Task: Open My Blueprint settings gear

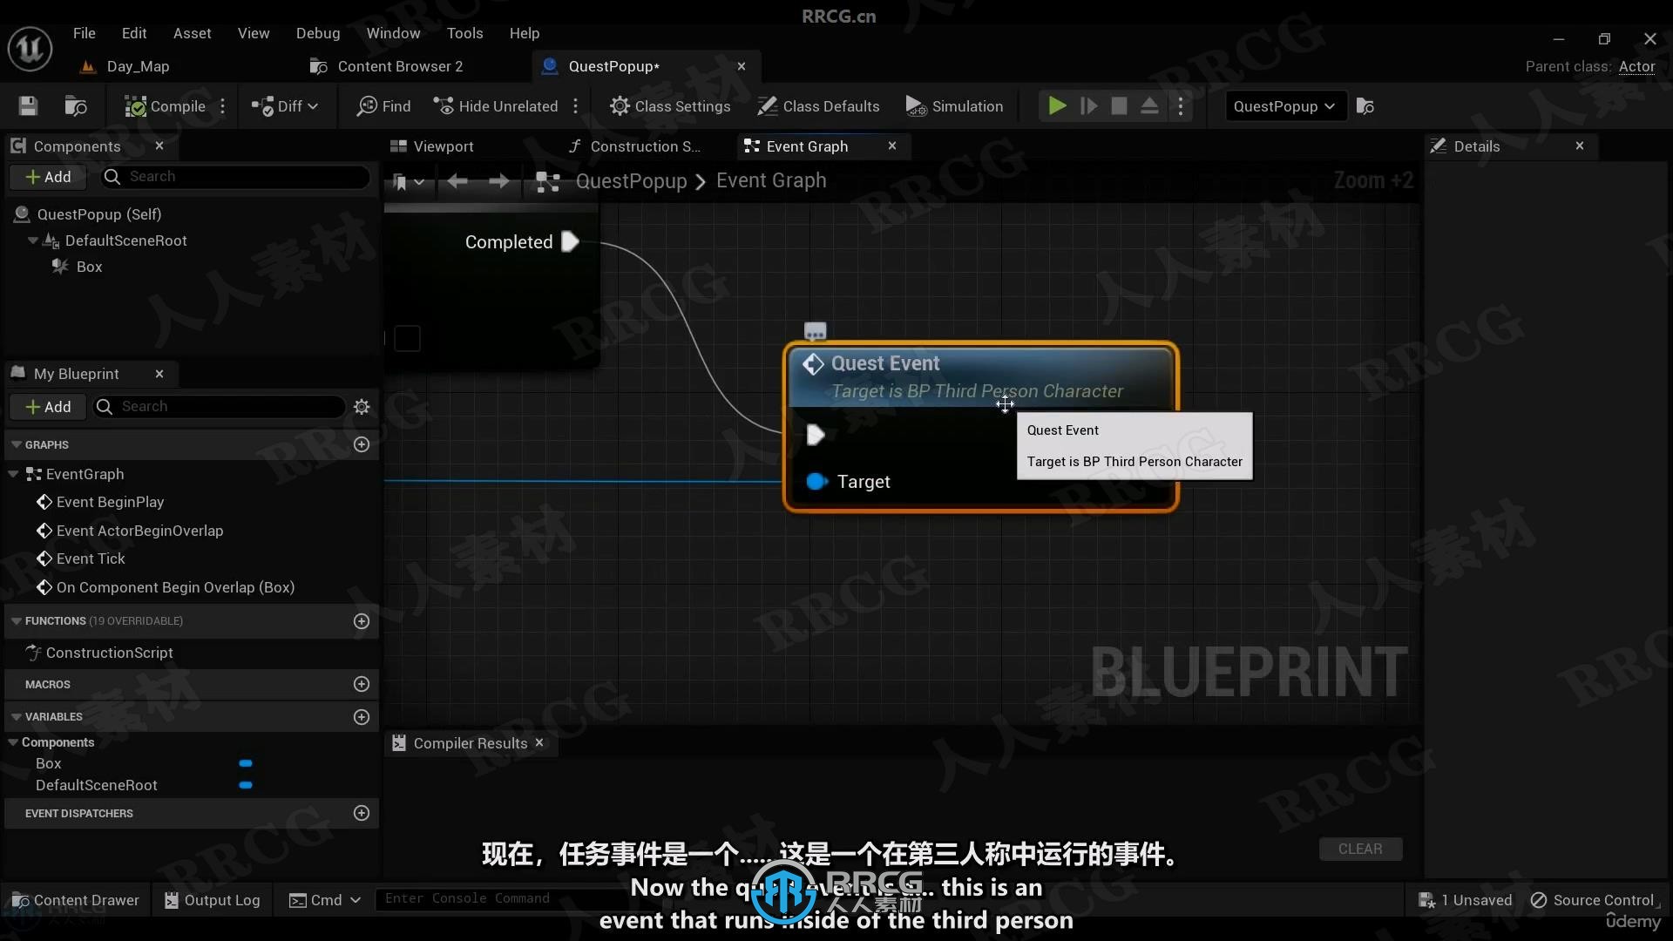Action: tap(362, 407)
